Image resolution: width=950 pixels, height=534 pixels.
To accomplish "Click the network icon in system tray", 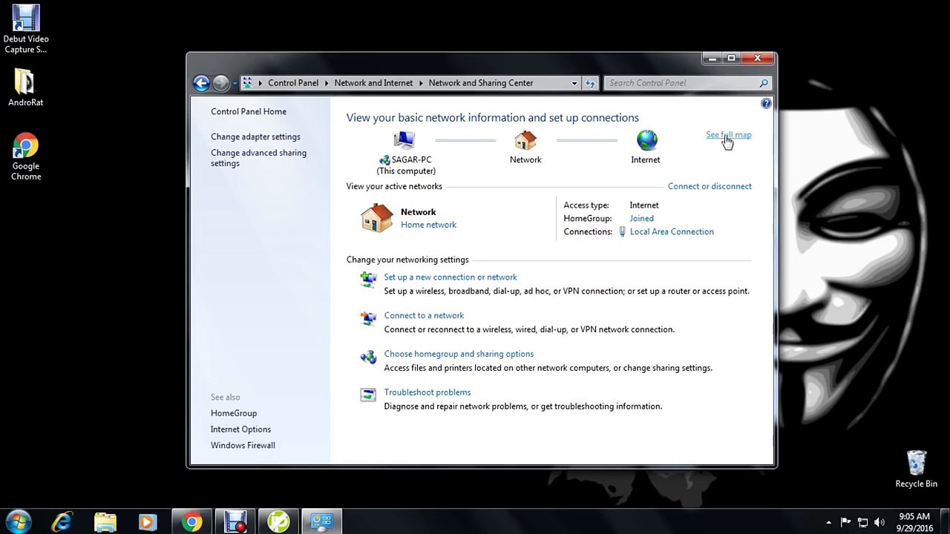I will coord(862,522).
